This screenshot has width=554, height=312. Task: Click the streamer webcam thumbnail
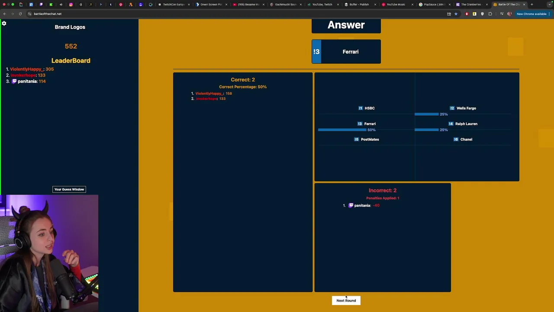tap(49, 253)
